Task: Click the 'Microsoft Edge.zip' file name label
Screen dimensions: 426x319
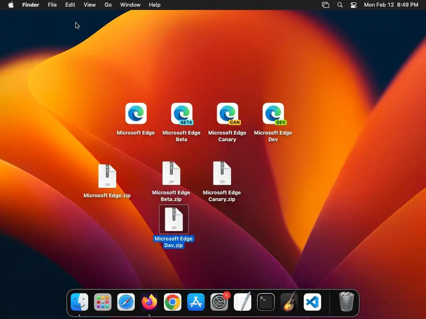Action: (107, 195)
